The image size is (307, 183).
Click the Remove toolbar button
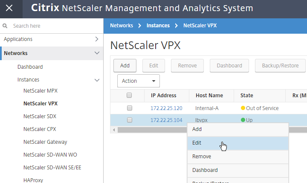point(187,66)
